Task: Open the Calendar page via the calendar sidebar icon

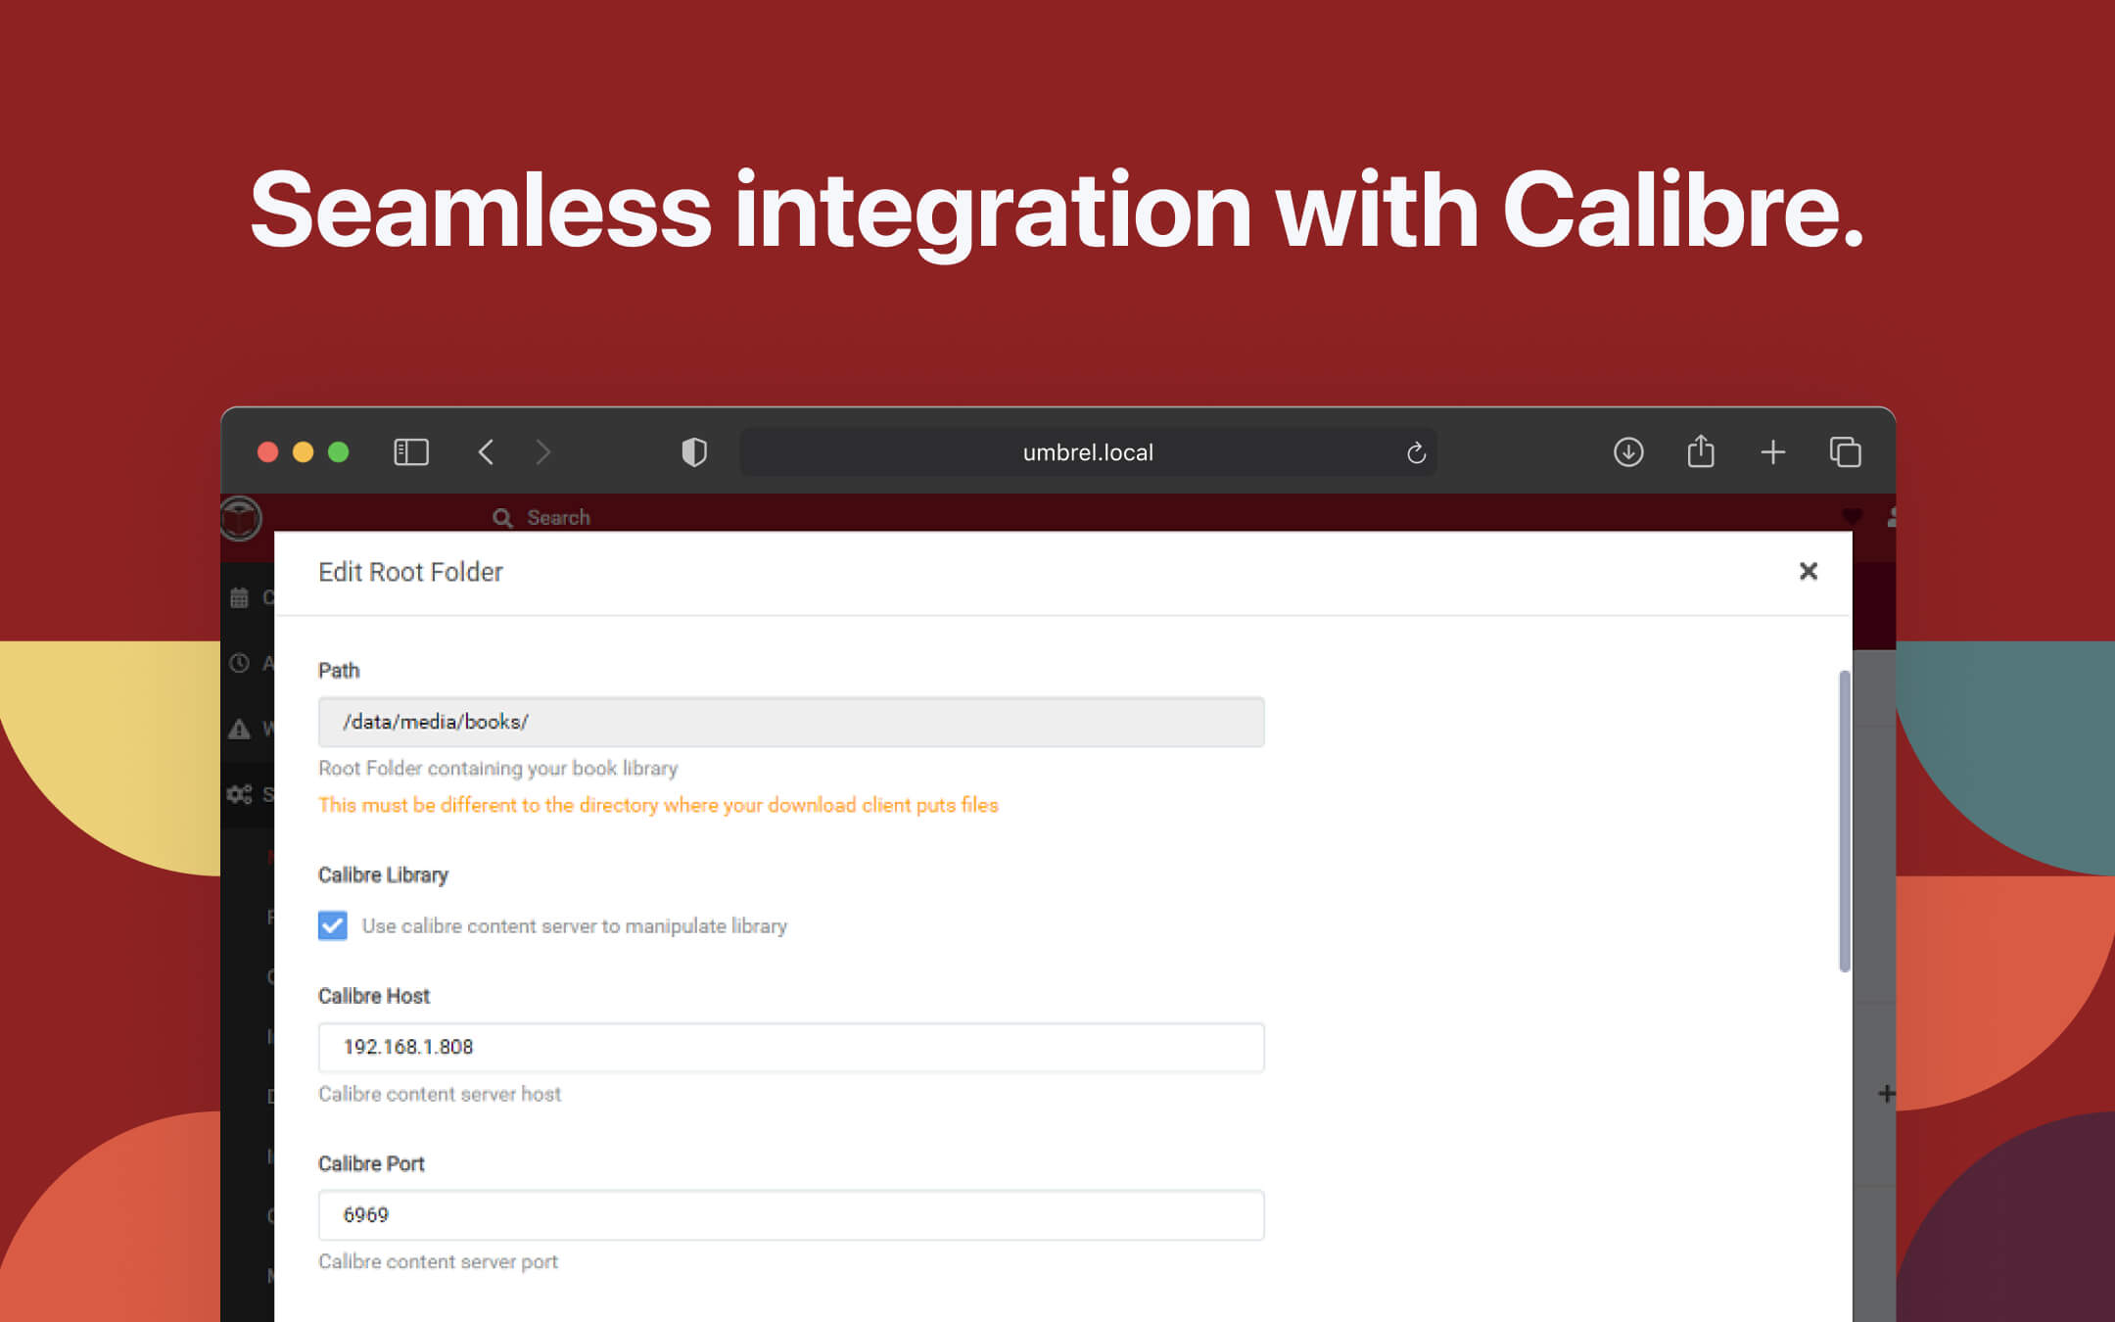Action: tap(241, 596)
